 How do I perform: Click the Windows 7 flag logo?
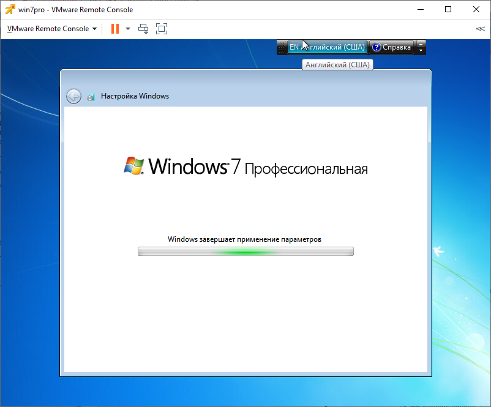(x=133, y=166)
